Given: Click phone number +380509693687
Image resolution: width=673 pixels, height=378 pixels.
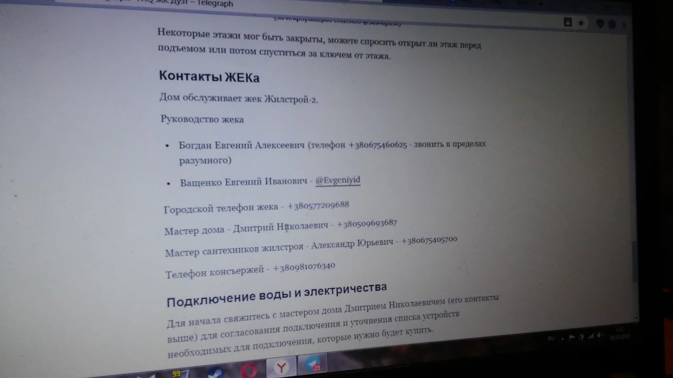Looking at the screenshot, I should tap(367, 223).
